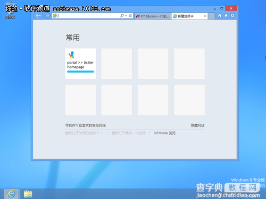
Task: Open the portal >> tickler homepage tile
Action: pyautogui.click(x=80, y=64)
